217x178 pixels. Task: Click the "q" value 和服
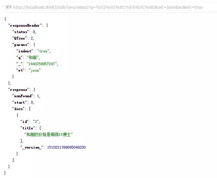(x=33, y=57)
